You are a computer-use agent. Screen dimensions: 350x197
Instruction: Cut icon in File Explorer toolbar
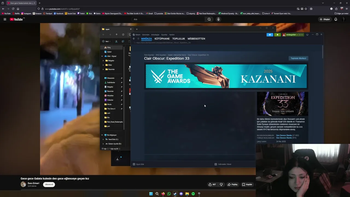pyautogui.click(x=116, y=41)
